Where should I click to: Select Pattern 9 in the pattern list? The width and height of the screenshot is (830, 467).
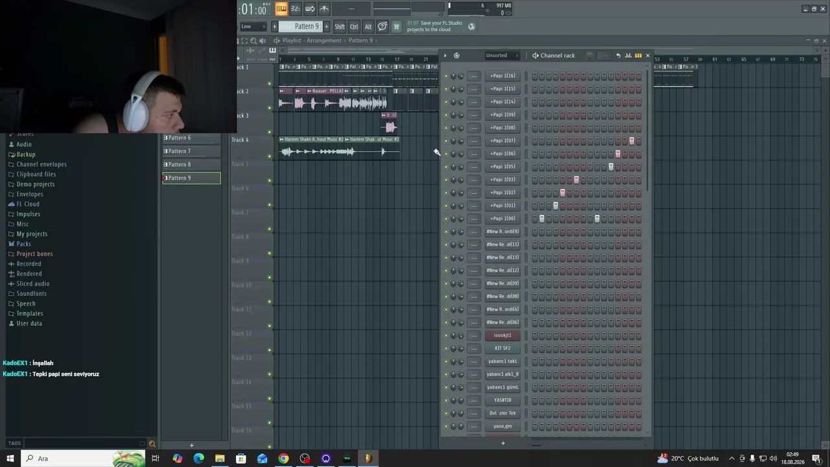click(x=191, y=178)
